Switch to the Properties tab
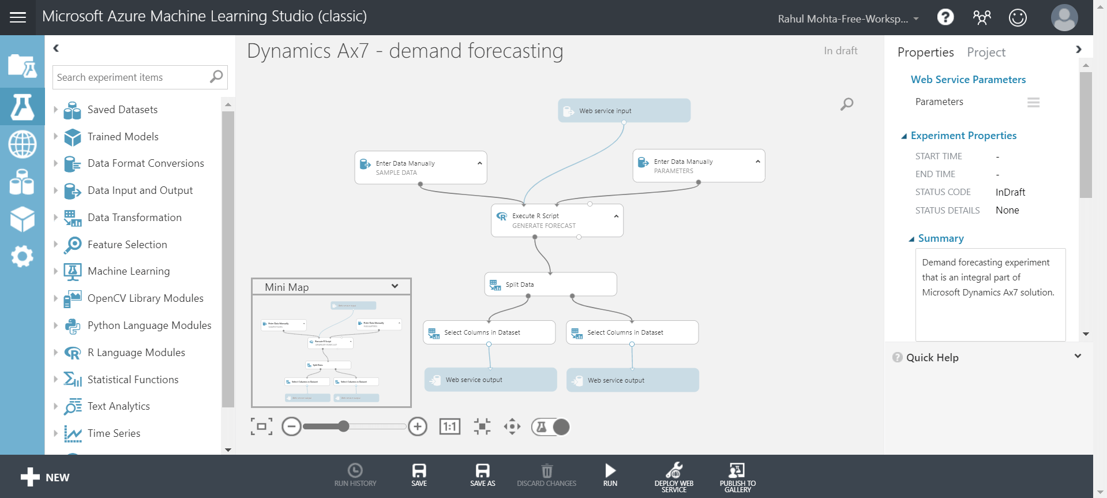1107x498 pixels. pos(925,53)
